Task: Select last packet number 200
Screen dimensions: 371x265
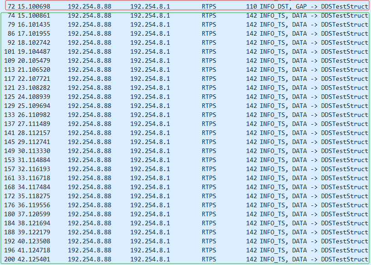Action: tap(185, 259)
